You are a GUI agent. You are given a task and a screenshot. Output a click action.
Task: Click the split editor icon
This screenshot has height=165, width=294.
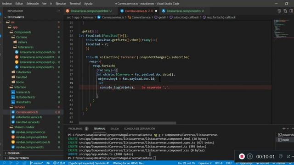pyautogui.click(x=291, y=11)
